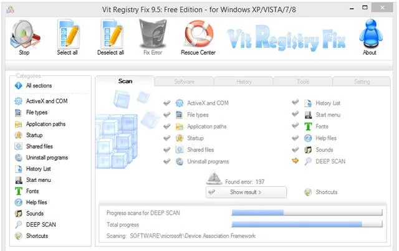
Task: Open the About dialog
Action: point(370,37)
